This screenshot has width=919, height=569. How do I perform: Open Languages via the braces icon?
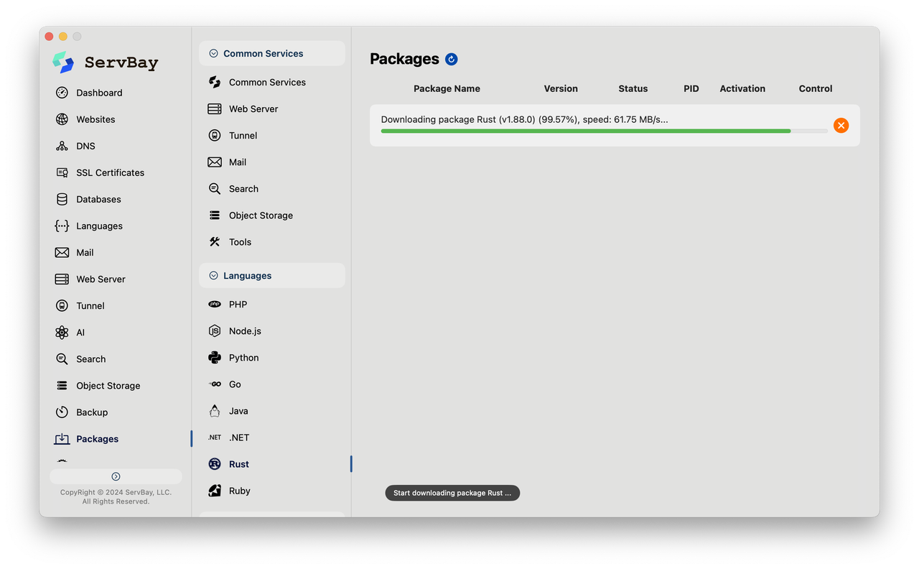click(x=62, y=226)
